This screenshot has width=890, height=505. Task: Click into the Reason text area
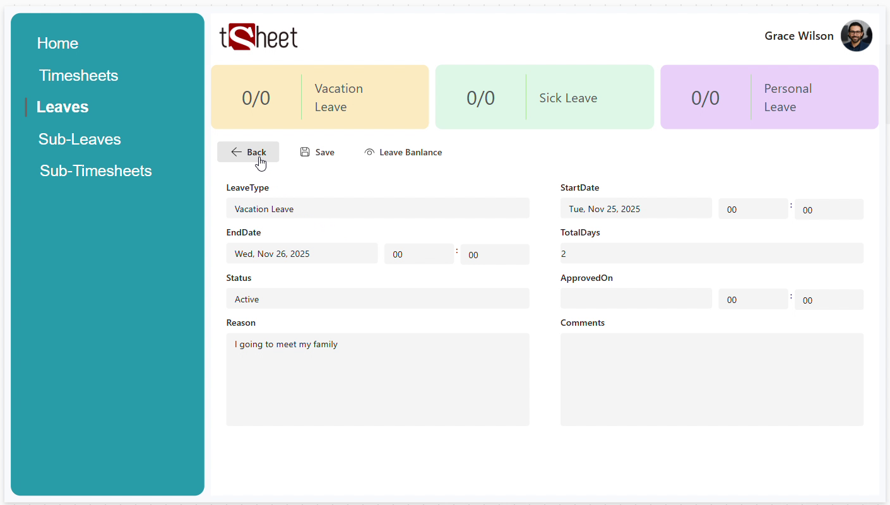(x=377, y=379)
